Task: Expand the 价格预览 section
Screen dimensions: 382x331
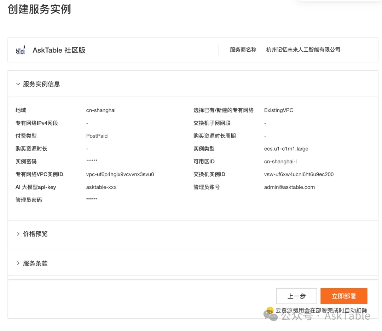Action: point(18,234)
